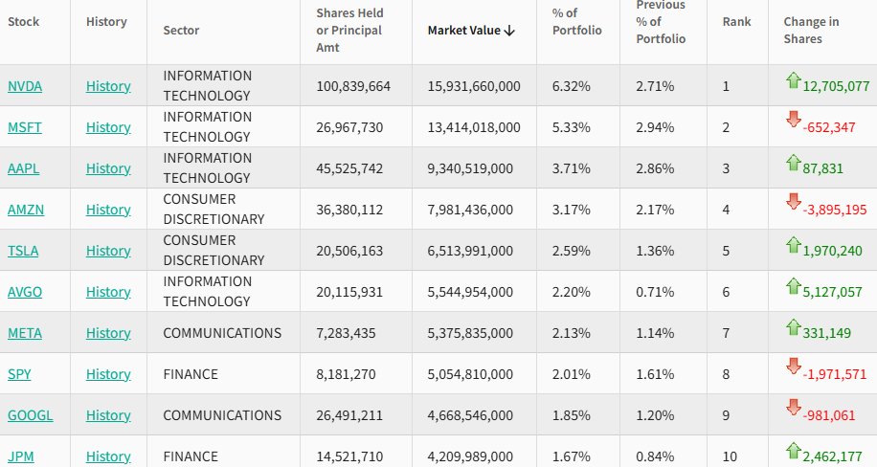Click the green up arrow in AAPL row
The width and height of the screenshot is (877, 467).
(792, 162)
